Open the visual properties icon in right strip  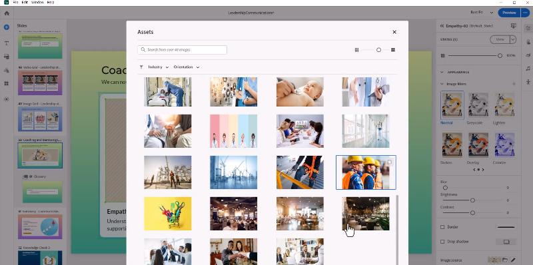[x=528, y=29]
